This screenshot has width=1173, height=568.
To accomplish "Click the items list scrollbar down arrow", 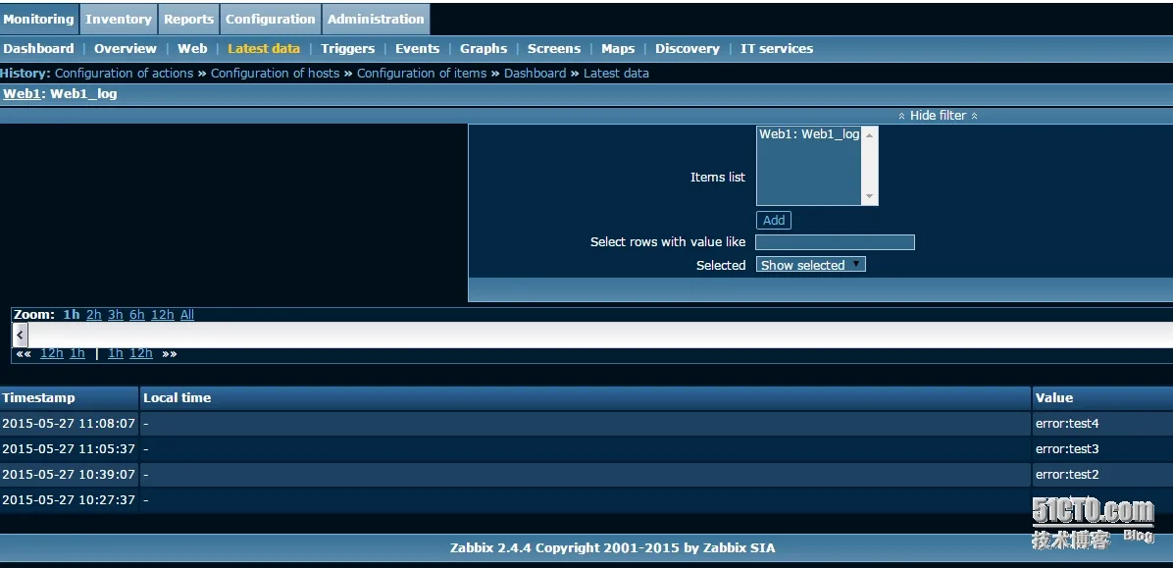I will point(869,196).
